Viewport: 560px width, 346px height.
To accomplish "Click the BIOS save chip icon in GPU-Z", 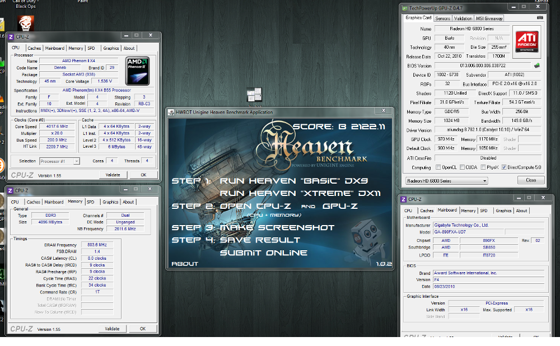I will pyautogui.click(x=536, y=66).
